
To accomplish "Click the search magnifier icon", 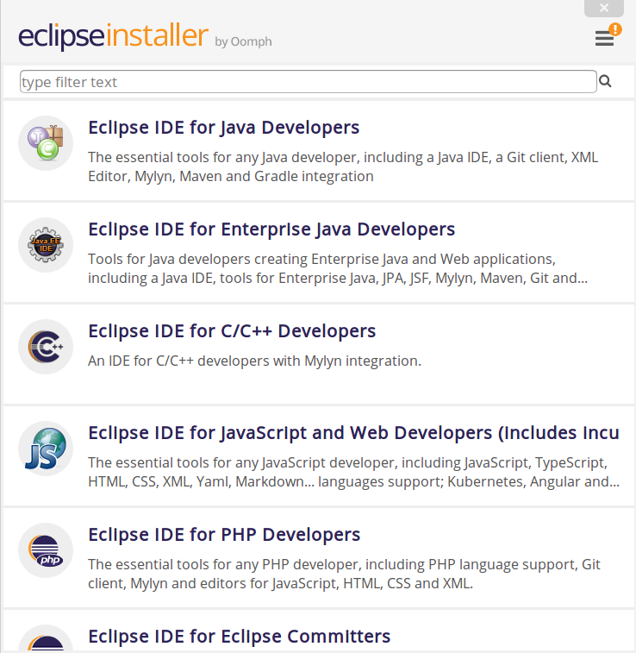I will 605,81.
